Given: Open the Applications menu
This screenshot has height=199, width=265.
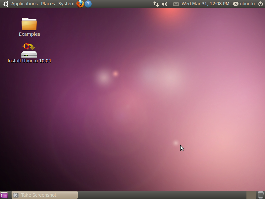Looking at the screenshot, I should tap(25, 4).
